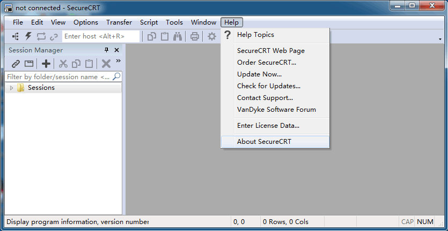
Task: Select the Sessions tree row label
Action: 41,88
